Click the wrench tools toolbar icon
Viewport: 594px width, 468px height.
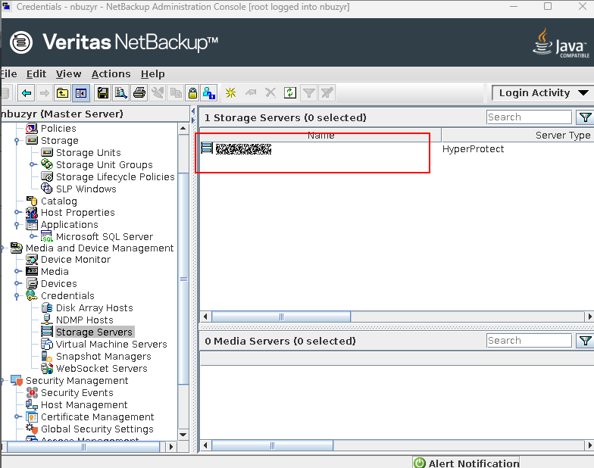tap(158, 92)
